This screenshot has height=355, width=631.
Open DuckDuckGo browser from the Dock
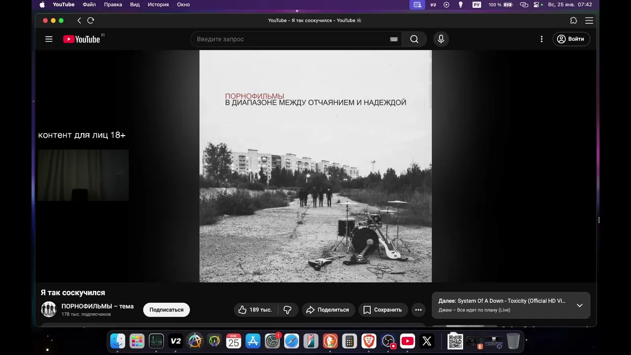[330, 341]
